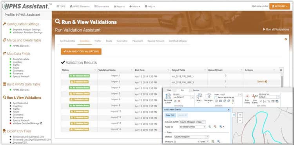Click first icon below Attribute Set dropdown

click(261, 101)
